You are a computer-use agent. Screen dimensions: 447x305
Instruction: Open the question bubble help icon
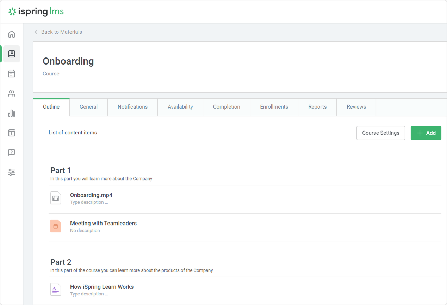[12, 153]
